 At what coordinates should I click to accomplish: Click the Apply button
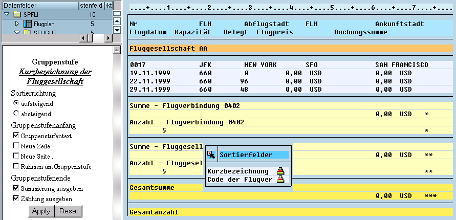pos(41,211)
